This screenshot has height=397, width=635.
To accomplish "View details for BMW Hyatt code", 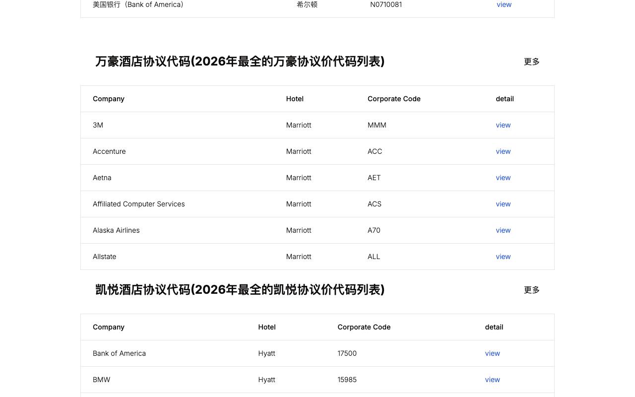I will coord(493,380).
